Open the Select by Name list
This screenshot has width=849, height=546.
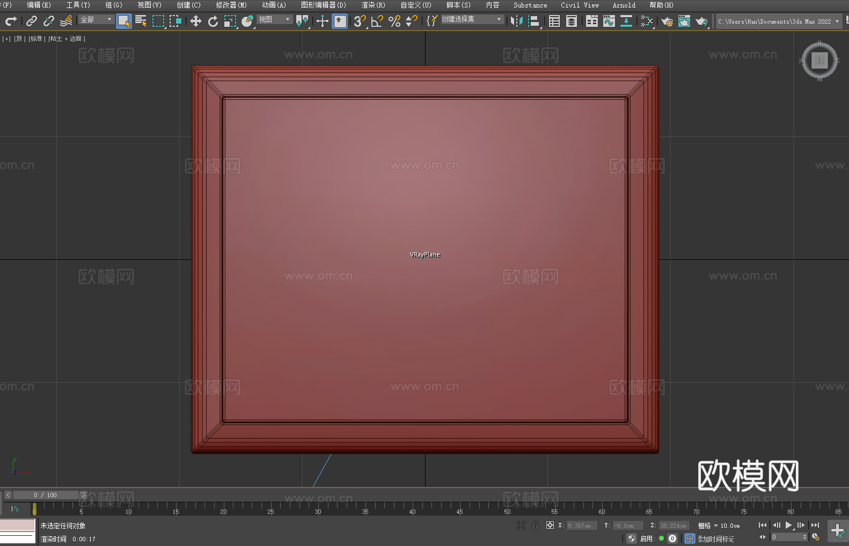point(141,21)
